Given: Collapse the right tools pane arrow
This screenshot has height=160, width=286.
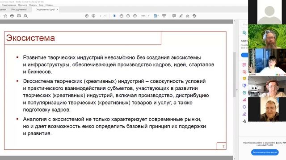Looking at the screenshot, I should (x=237, y=90).
